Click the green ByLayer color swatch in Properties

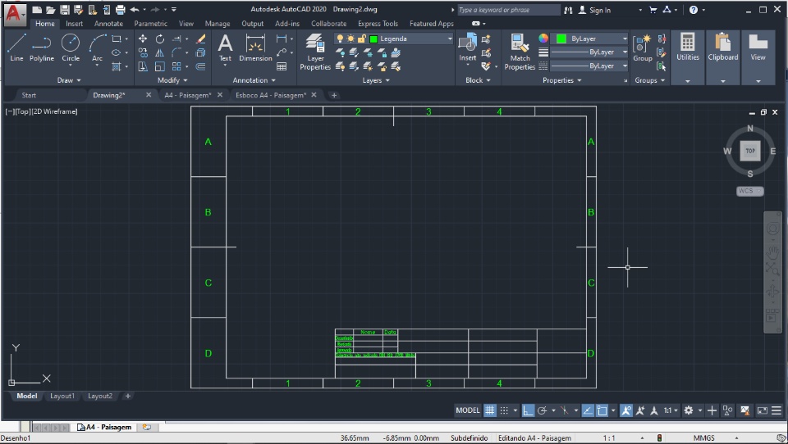tap(561, 39)
